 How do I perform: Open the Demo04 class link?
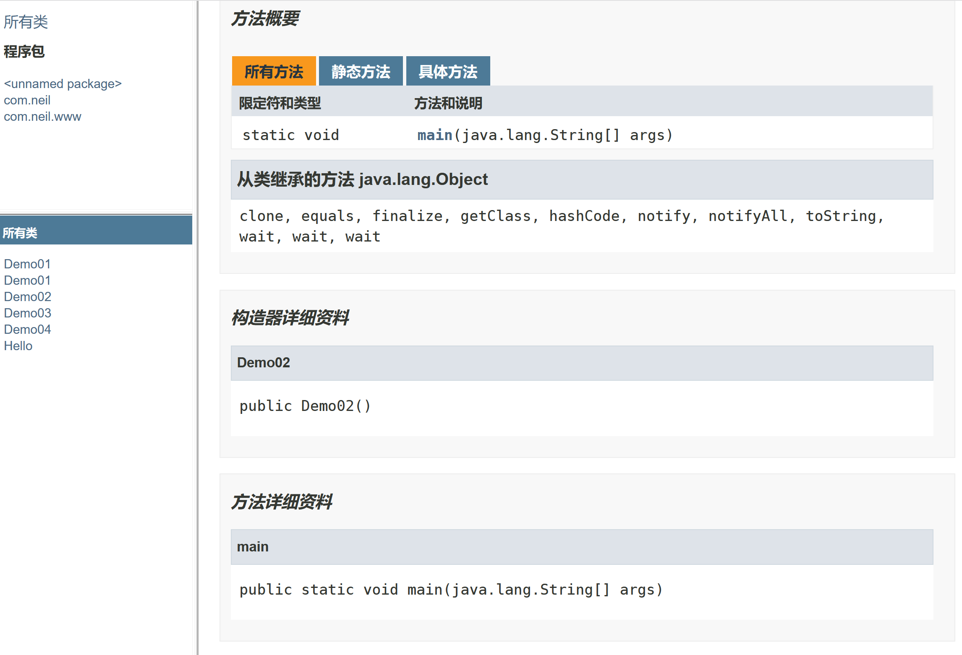coord(27,329)
